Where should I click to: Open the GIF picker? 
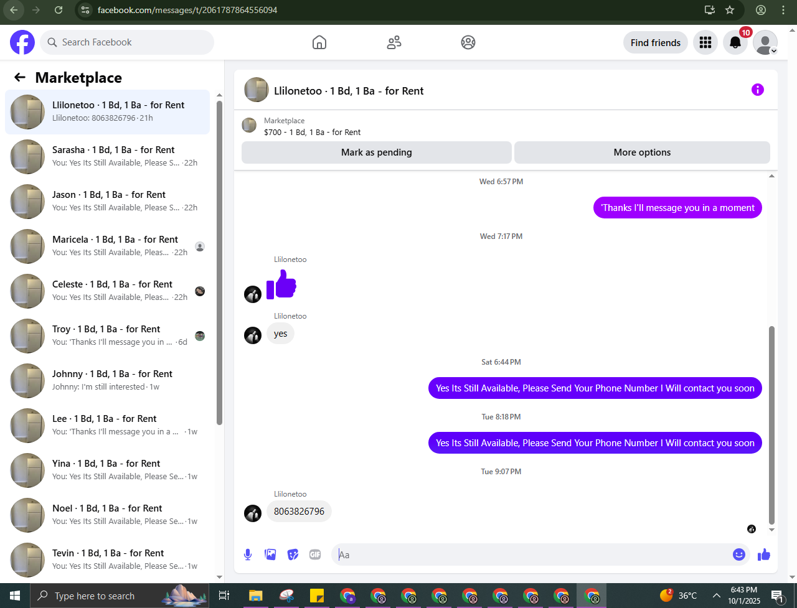click(x=315, y=554)
